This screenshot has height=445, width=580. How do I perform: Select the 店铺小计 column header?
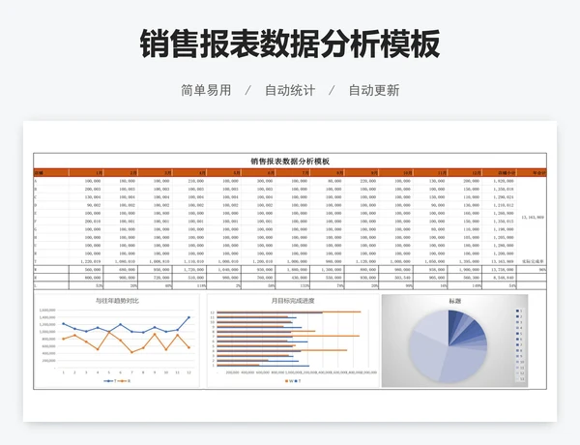(500, 173)
